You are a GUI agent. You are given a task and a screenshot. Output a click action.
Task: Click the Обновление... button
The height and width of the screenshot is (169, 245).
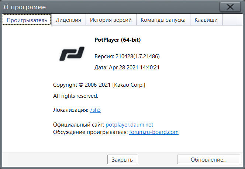point(208,159)
